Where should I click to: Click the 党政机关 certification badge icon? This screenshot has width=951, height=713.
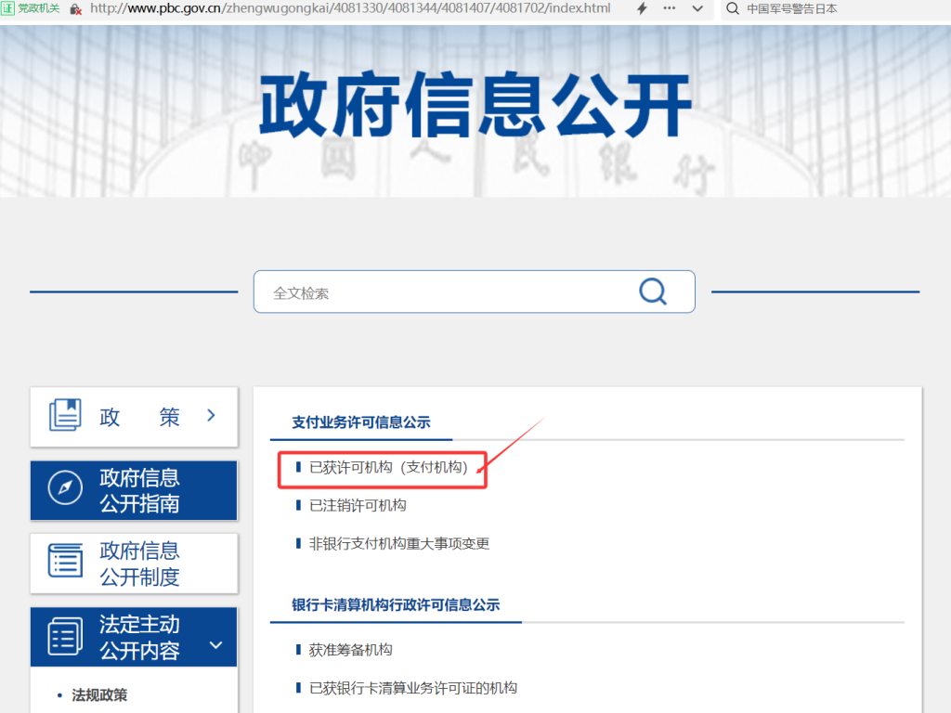(x=8, y=8)
